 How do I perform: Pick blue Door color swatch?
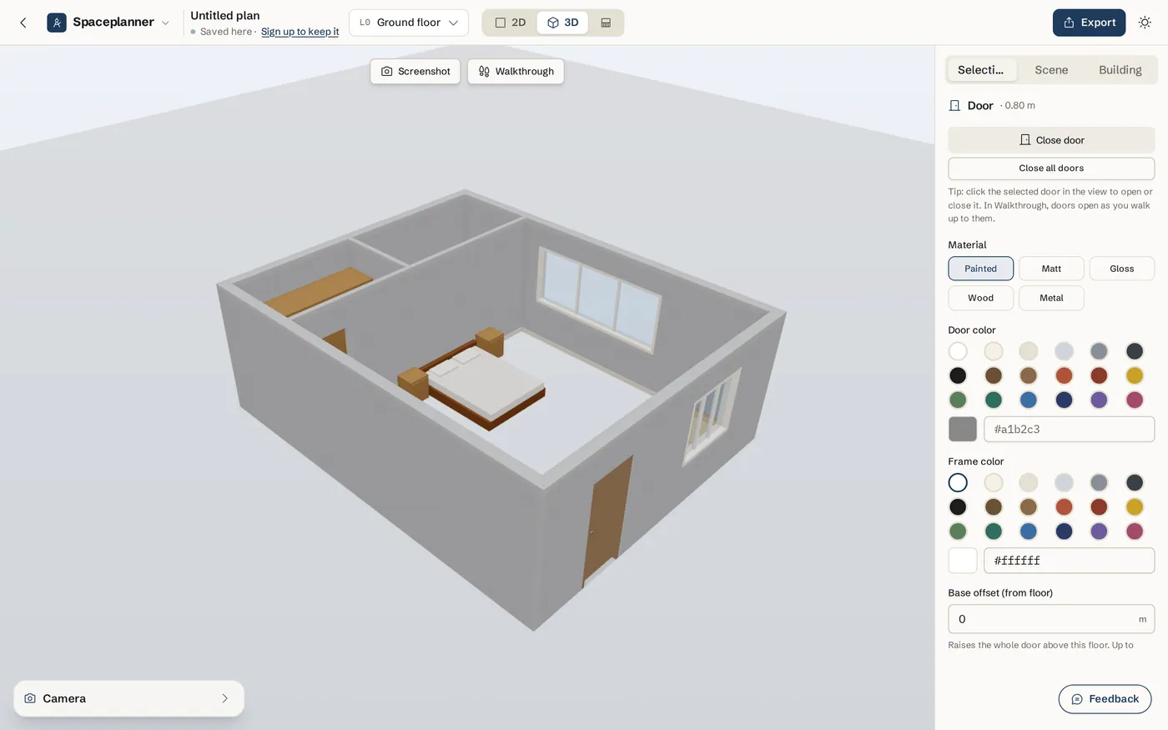point(1029,400)
